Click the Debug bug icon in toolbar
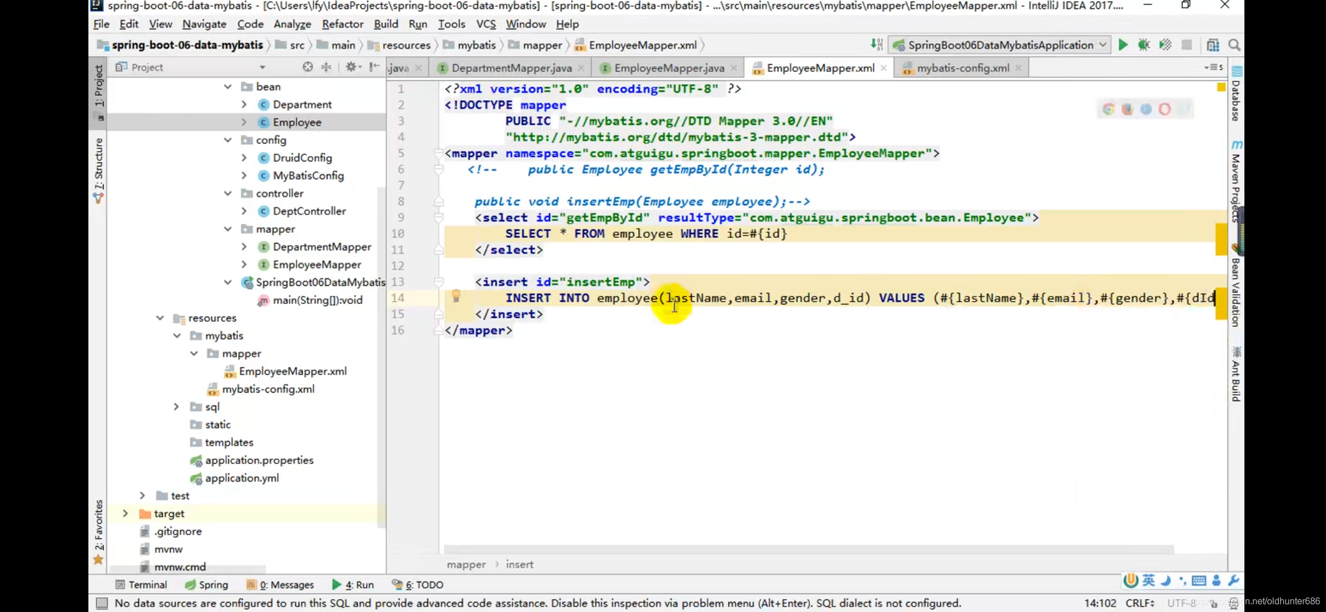This screenshot has width=1326, height=612. click(x=1144, y=45)
